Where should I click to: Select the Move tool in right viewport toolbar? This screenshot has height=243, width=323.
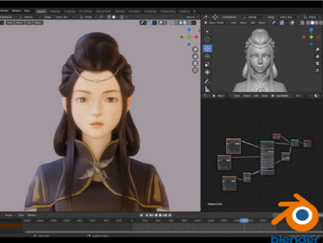[x=207, y=48]
